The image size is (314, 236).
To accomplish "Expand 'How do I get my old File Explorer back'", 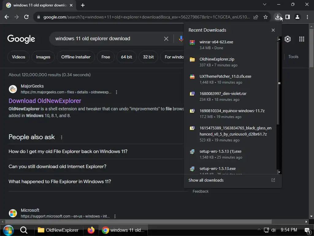I will [x=96, y=151].
